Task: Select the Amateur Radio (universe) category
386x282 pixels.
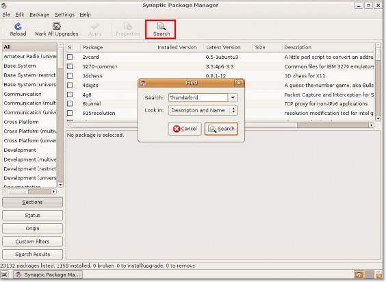Action: tap(29, 56)
